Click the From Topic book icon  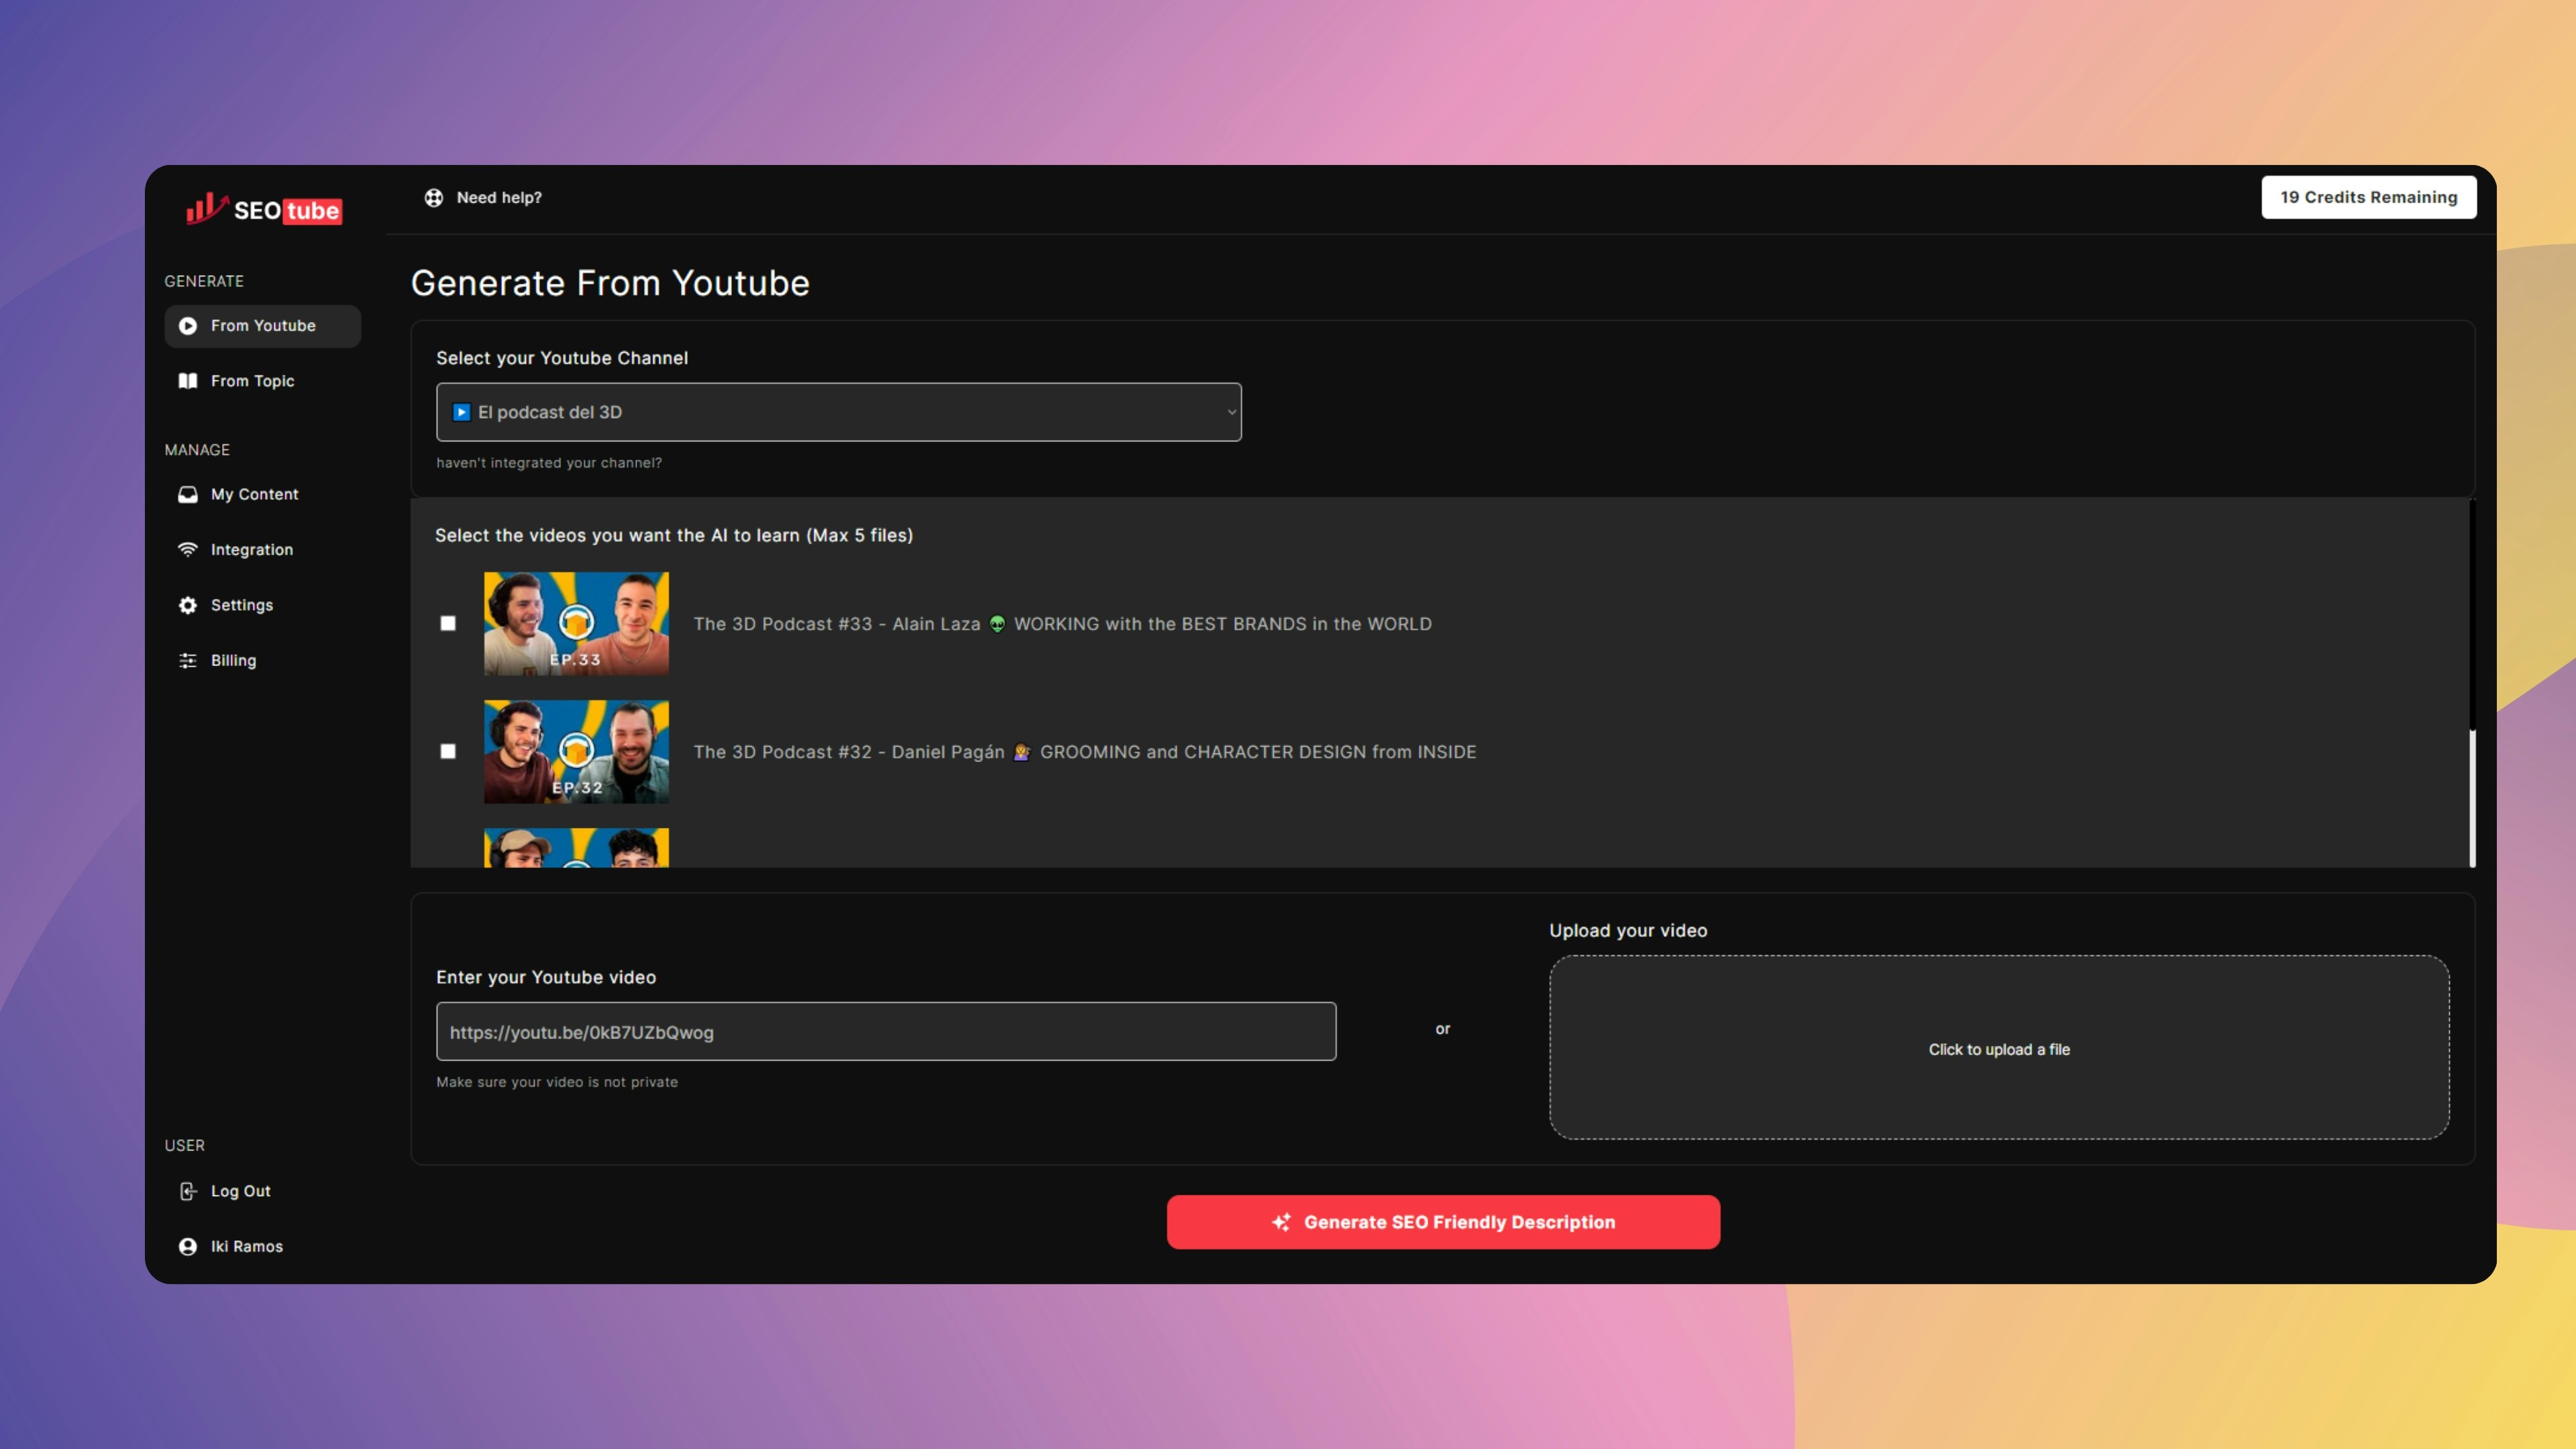click(x=187, y=381)
